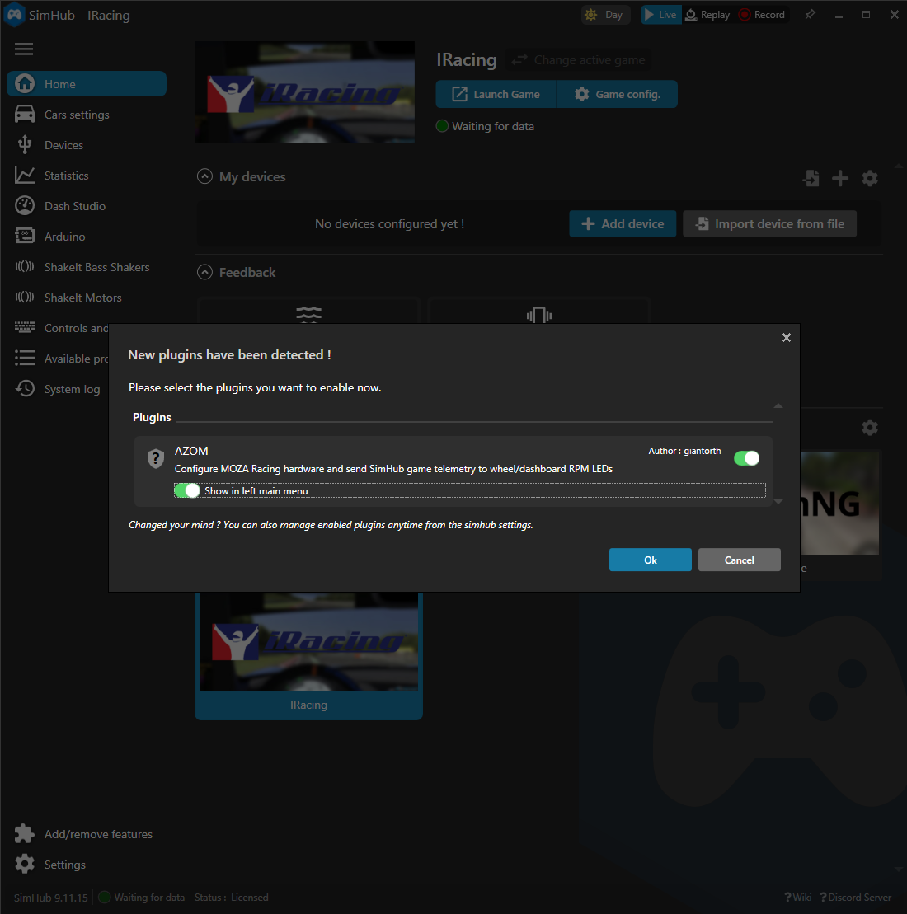Click 'Waiting for data' status bar indicator

[142, 897]
